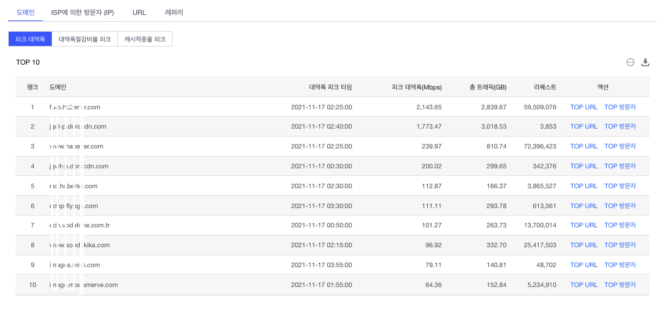664x310 pixels.
Task: Choose the 캐시적중율 피크 option
Action: click(145, 39)
